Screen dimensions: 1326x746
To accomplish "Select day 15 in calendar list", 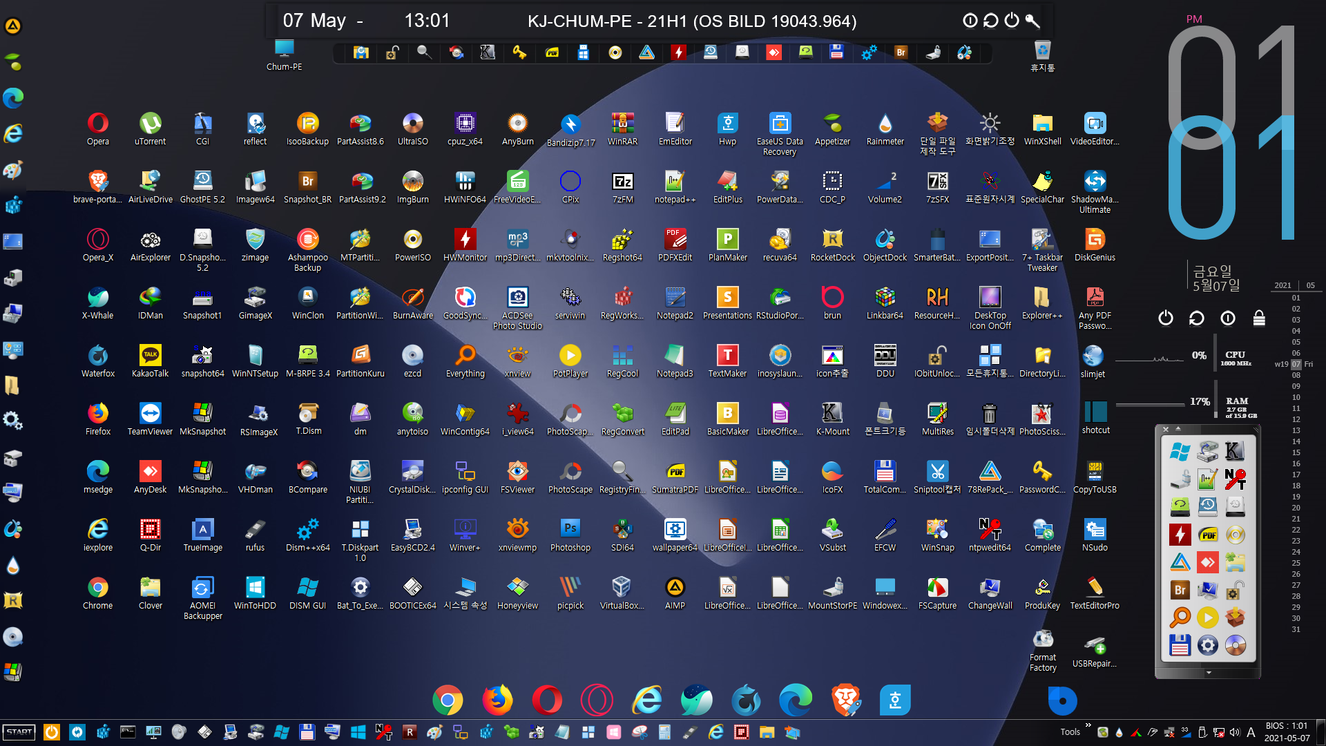I will pyautogui.click(x=1296, y=452).
